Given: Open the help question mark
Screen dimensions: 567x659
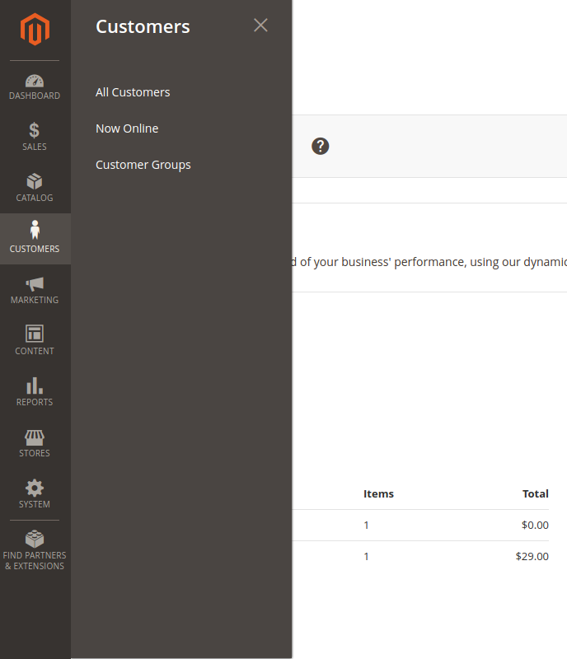Looking at the screenshot, I should tap(320, 146).
